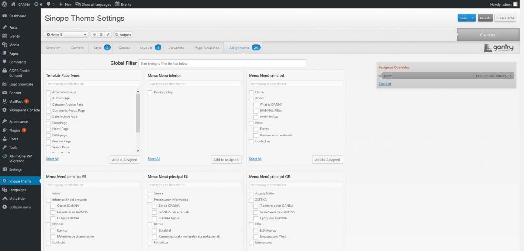The width and height of the screenshot is (524, 251).
Task: Open the admin user avatar
Action: [515, 4]
